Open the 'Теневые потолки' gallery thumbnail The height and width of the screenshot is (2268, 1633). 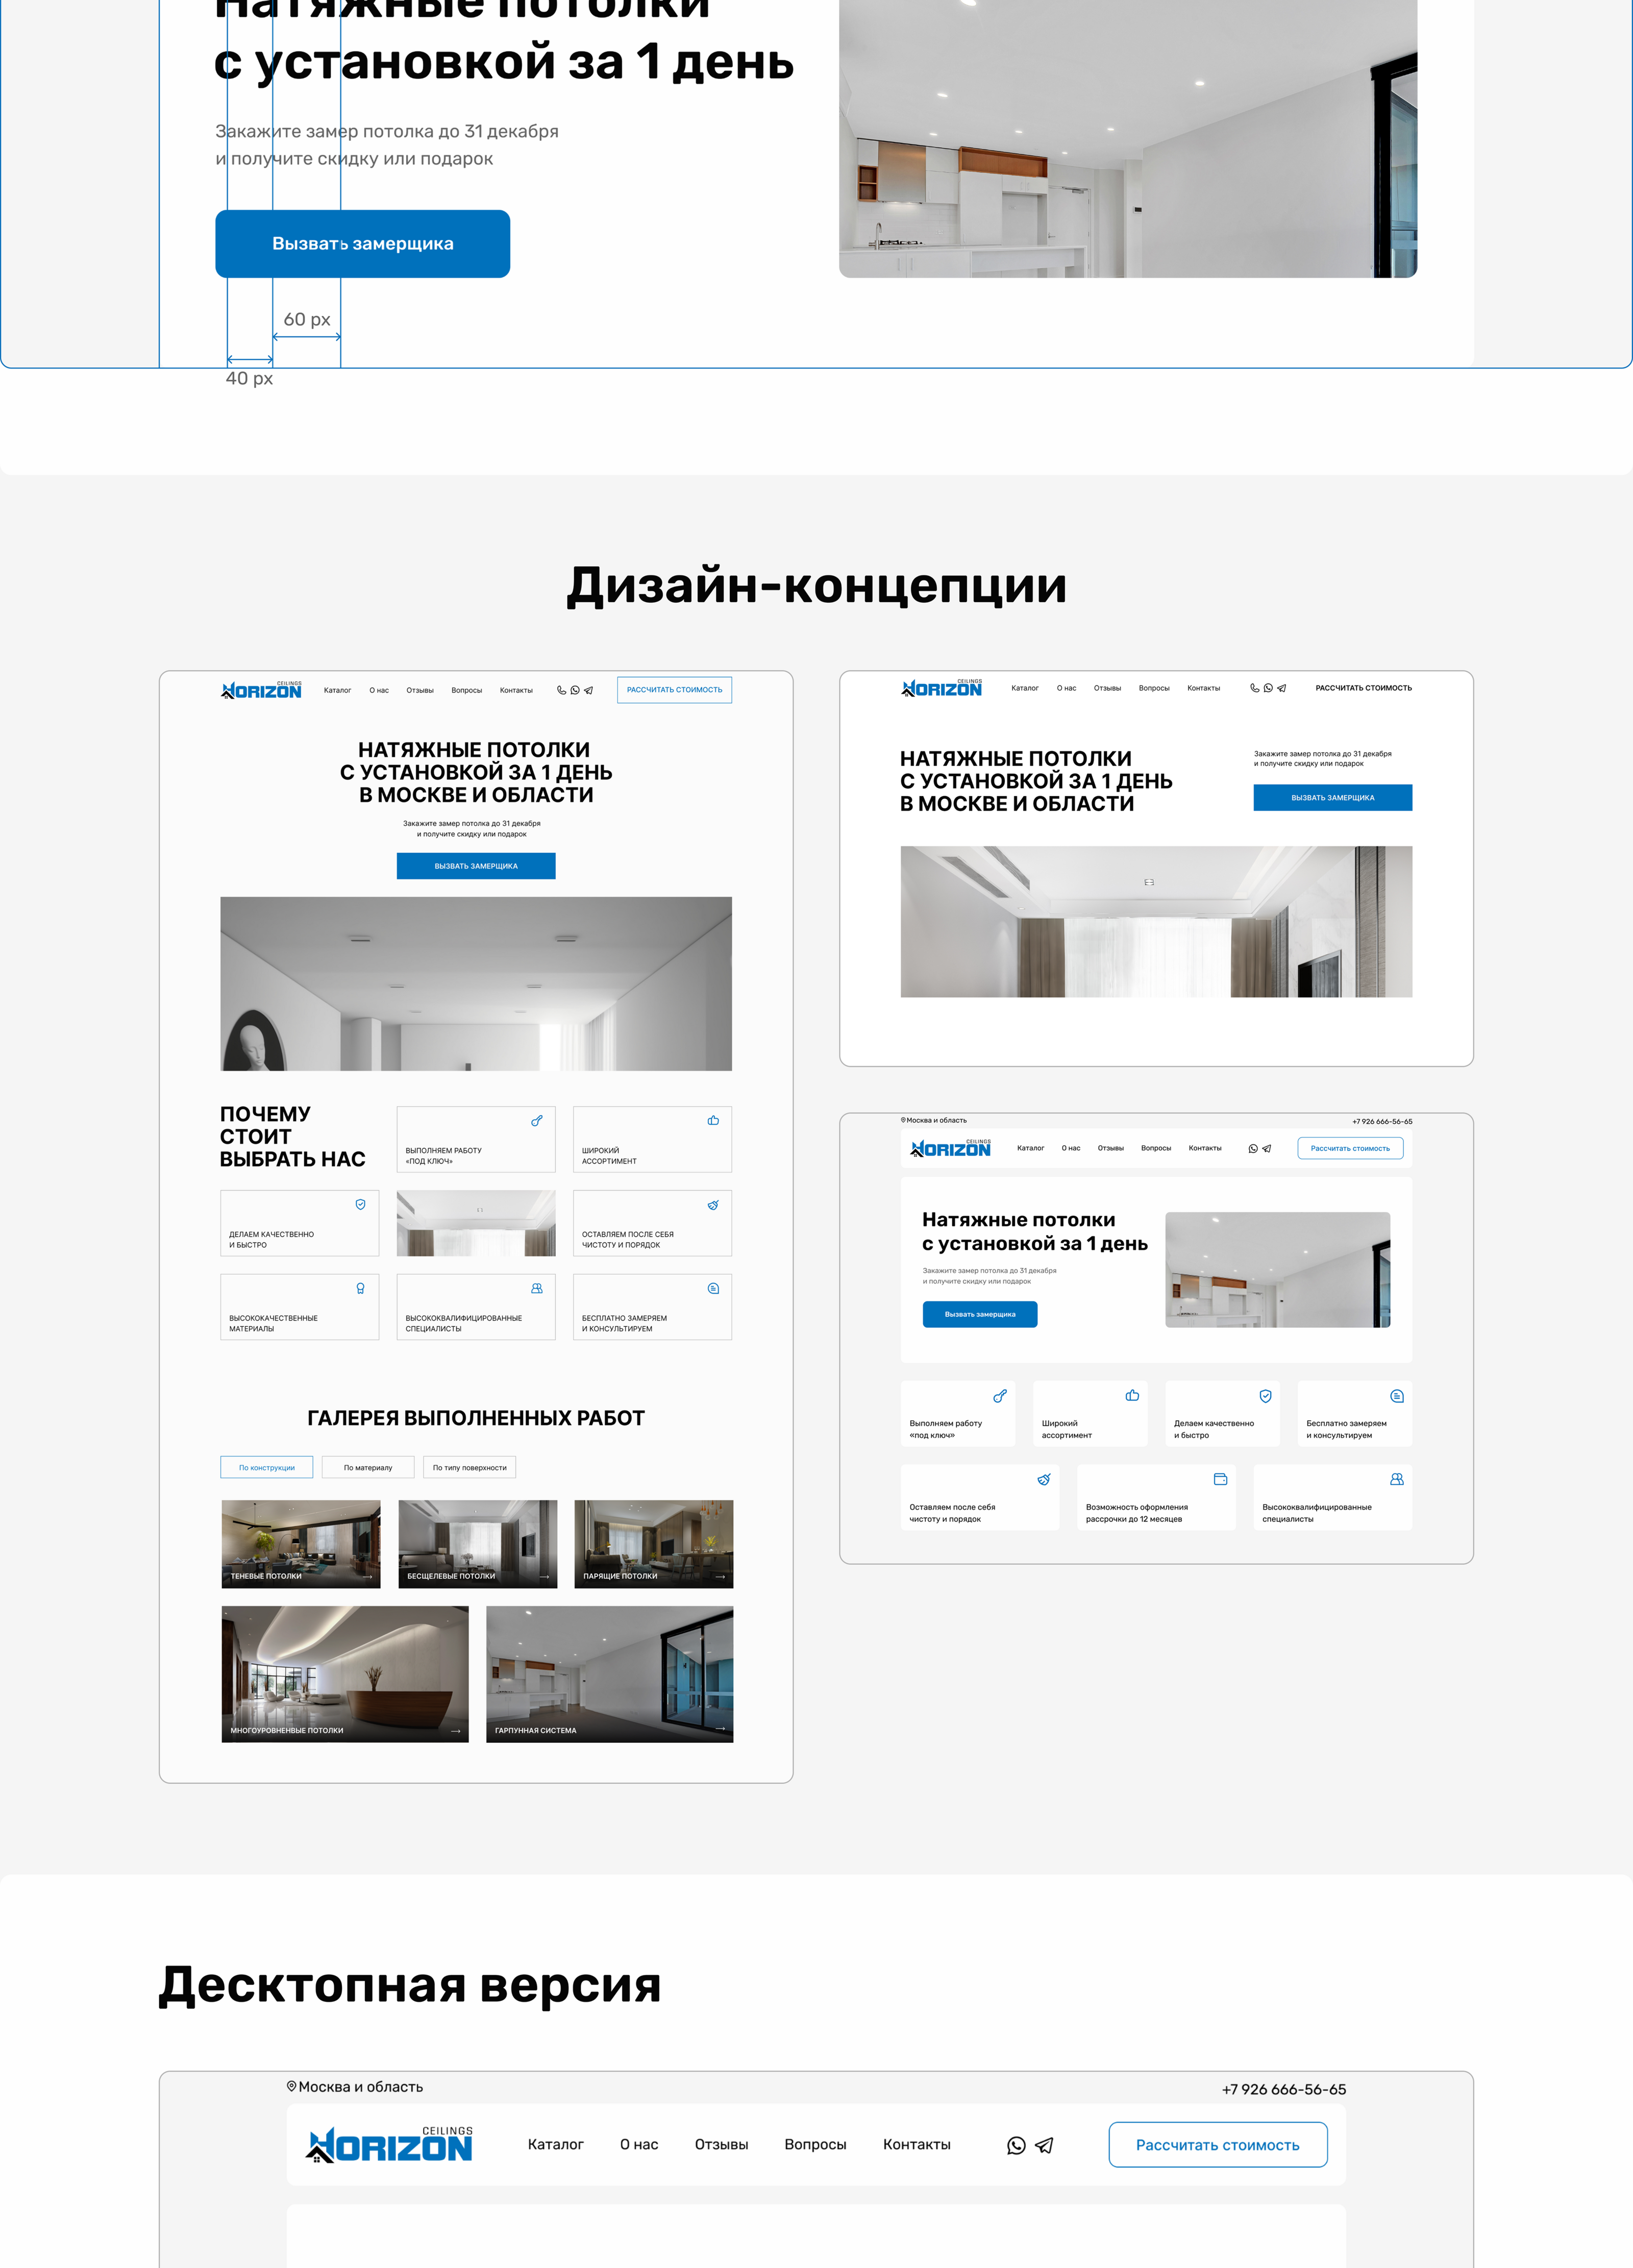point(301,1543)
